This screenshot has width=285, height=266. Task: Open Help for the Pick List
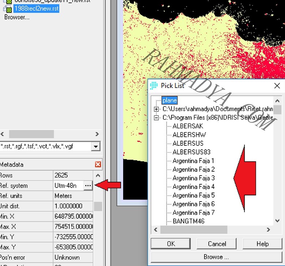pos(262,244)
